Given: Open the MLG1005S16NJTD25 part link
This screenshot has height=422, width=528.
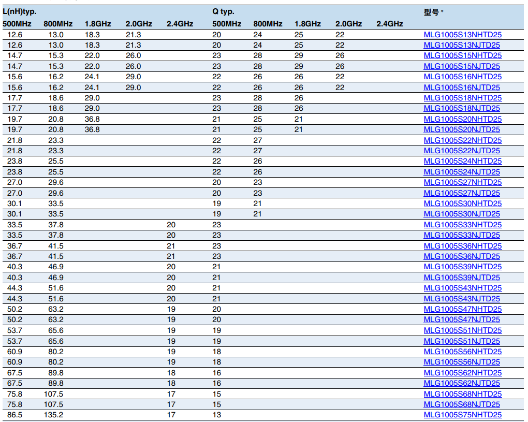Looking at the screenshot, I should (x=462, y=88).
